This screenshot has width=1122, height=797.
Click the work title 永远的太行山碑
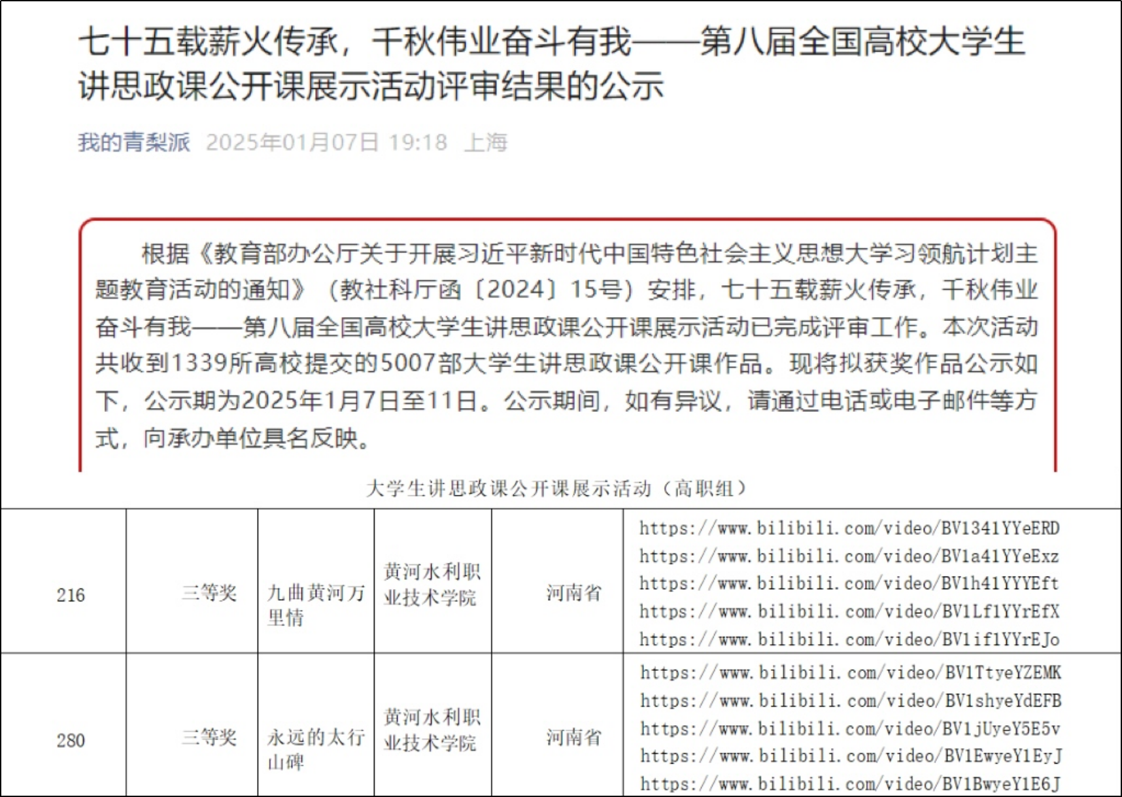coord(315,749)
